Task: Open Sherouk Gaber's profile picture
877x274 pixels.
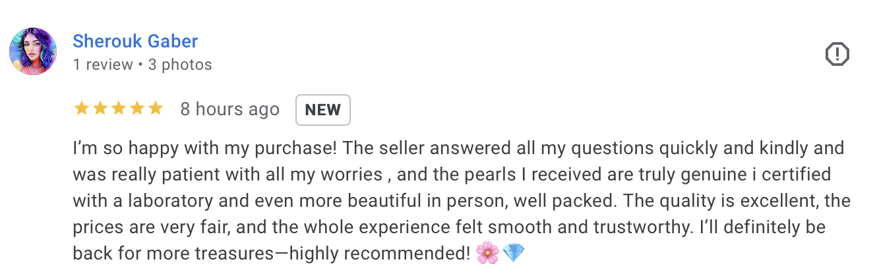Action: (33, 51)
